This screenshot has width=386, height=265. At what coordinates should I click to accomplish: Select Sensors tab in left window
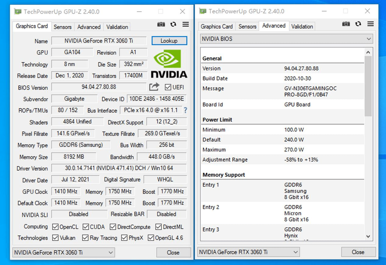point(62,27)
